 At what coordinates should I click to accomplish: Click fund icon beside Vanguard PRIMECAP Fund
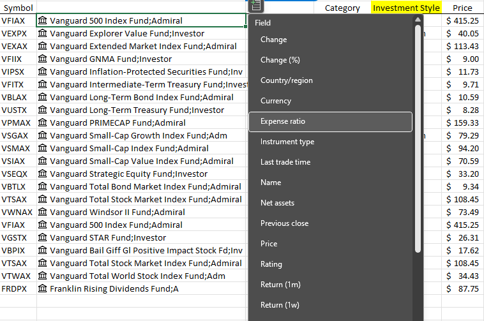coord(42,123)
